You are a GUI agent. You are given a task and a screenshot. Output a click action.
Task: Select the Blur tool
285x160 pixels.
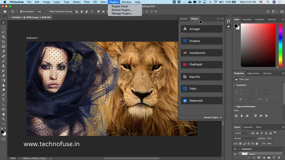pyautogui.click(x=3, y=85)
